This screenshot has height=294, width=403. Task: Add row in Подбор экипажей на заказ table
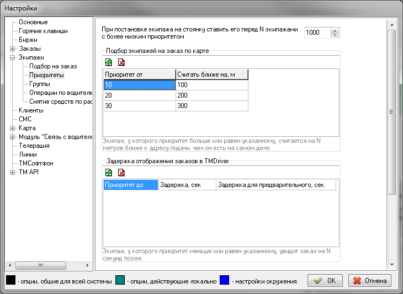coord(108,62)
